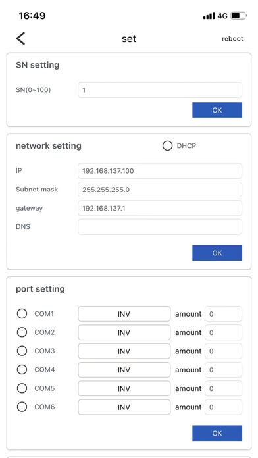Viewport: 258px width, 458px height.
Task: Edit the COM5 amount field
Action: 224,388
